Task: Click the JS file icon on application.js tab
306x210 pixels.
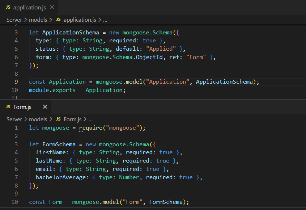Action: pos(8,7)
